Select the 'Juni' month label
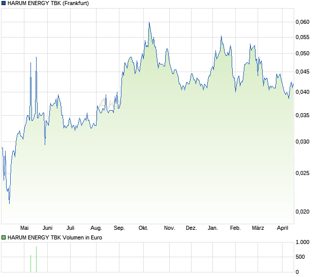The width and height of the screenshot is (315, 277). 48,228
